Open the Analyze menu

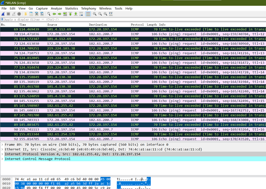pyautogui.click(x=56, y=8)
